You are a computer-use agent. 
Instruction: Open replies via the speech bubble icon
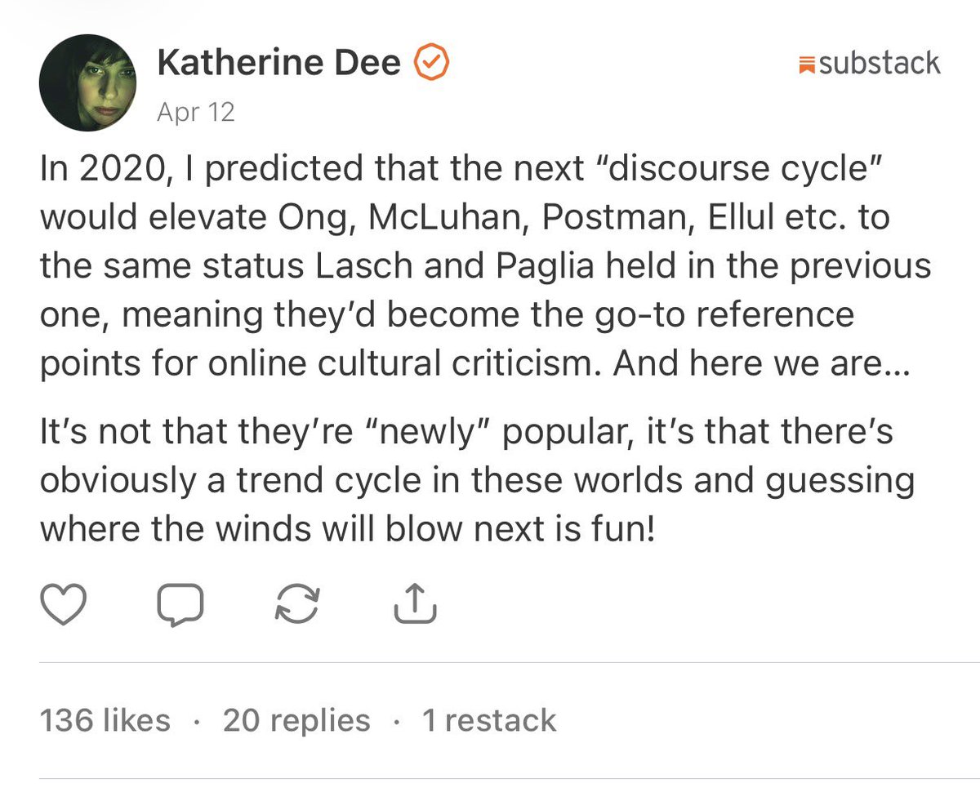180,605
